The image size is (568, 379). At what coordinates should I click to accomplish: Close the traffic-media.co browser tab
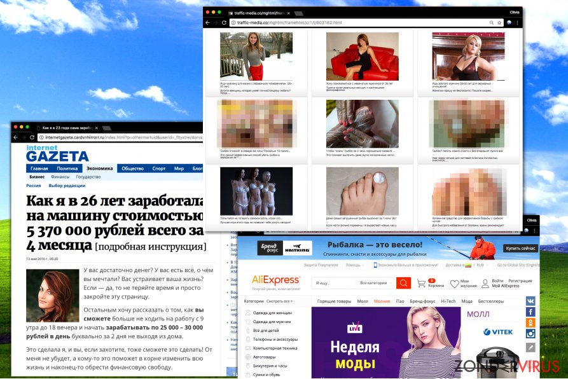[288, 13]
